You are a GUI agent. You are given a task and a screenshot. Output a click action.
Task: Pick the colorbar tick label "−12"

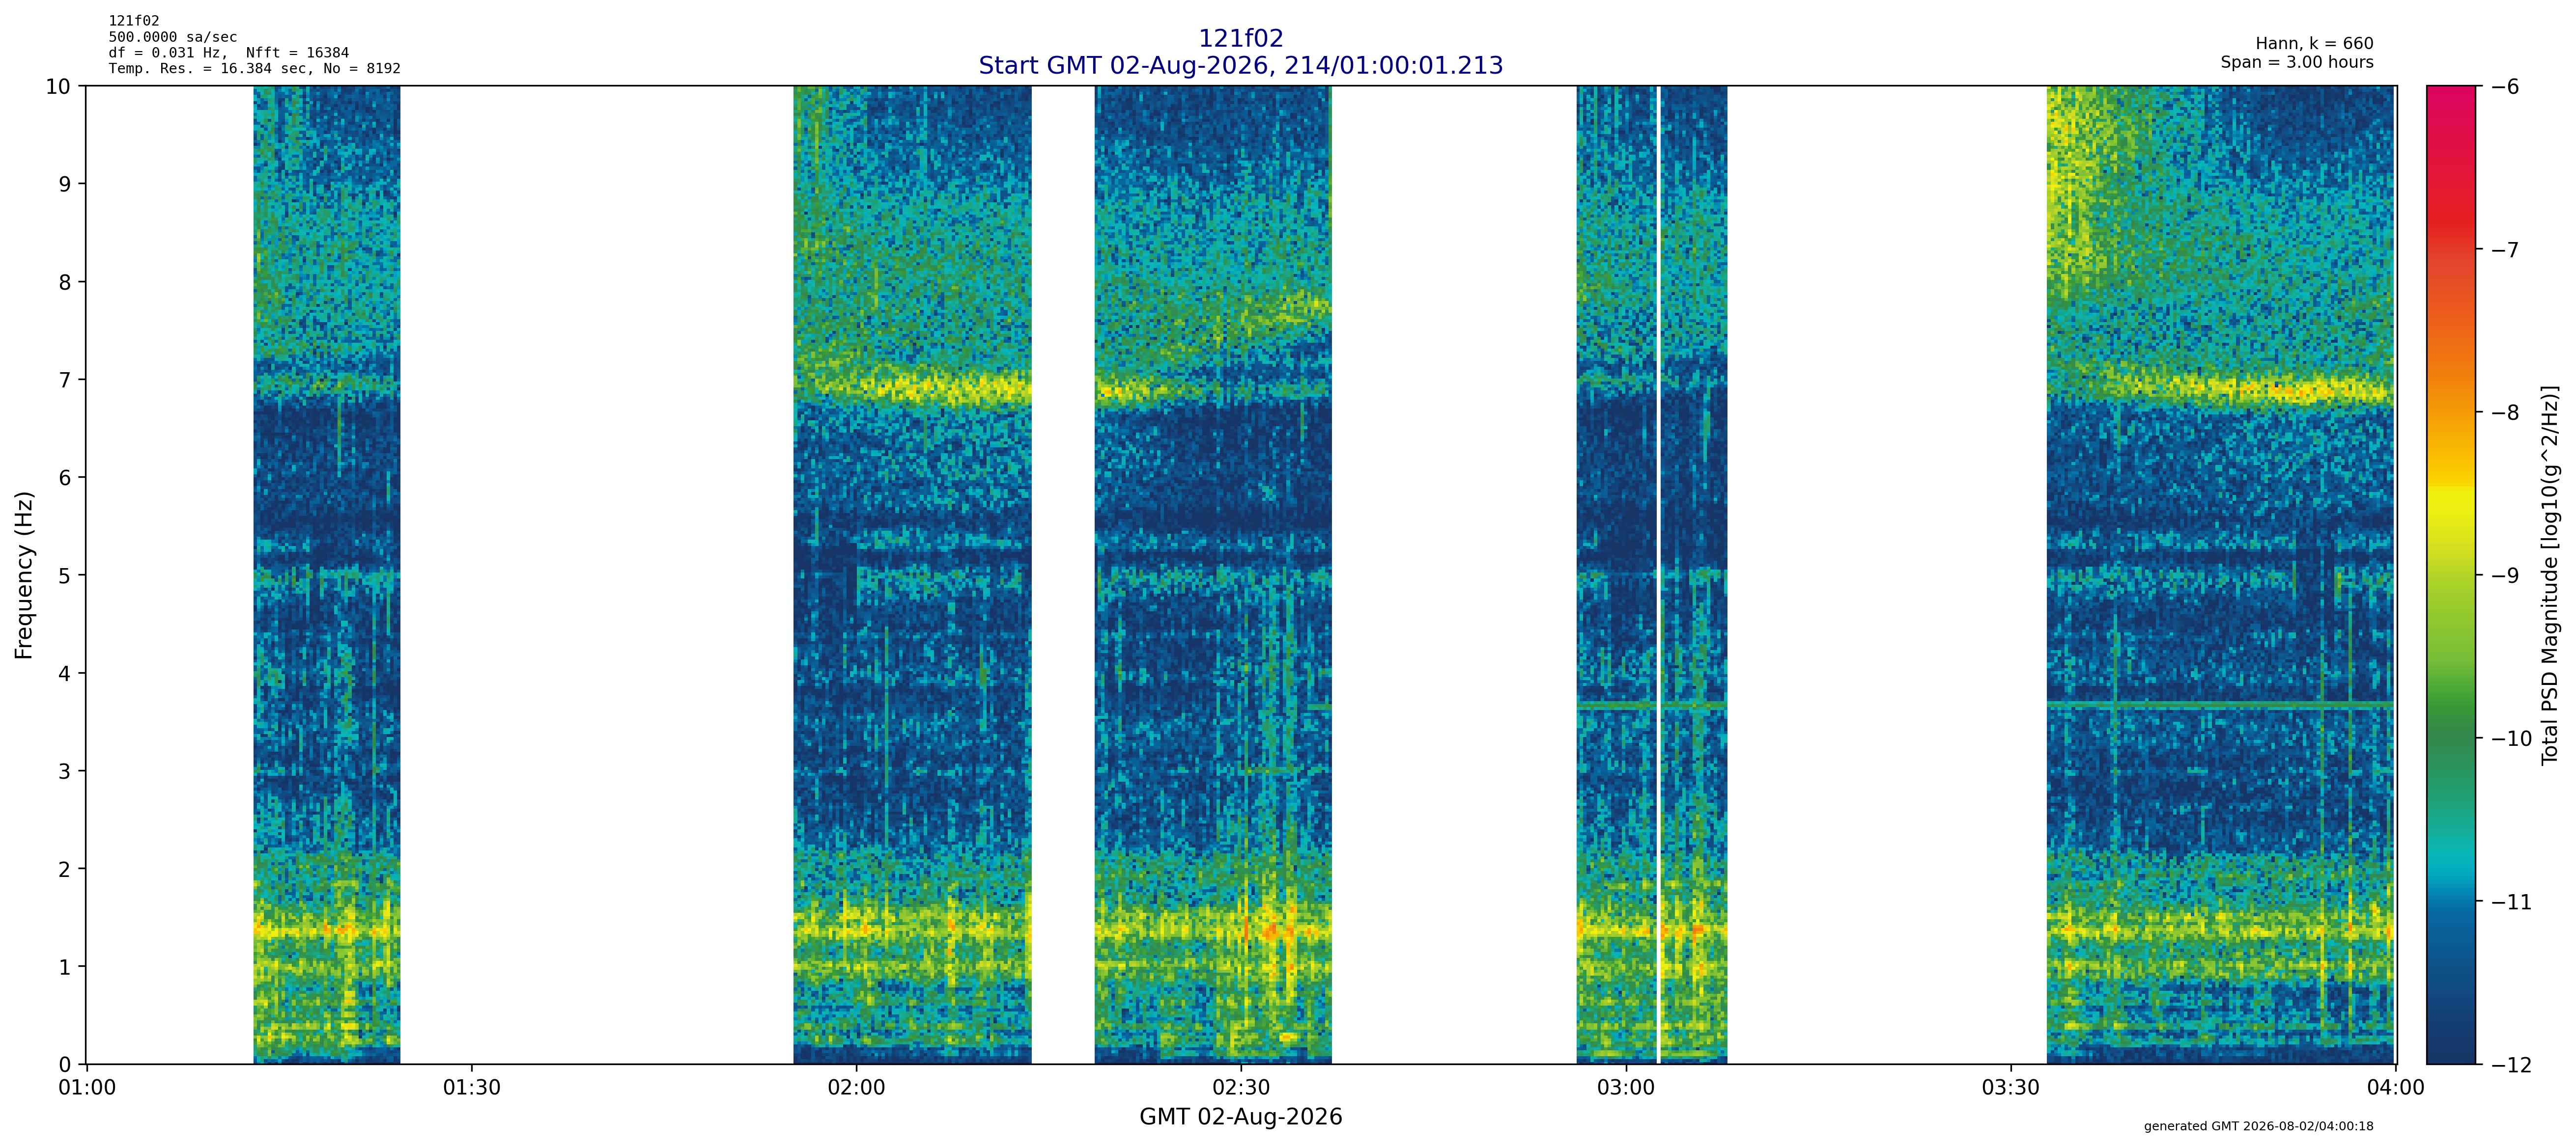(2510, 1065)
